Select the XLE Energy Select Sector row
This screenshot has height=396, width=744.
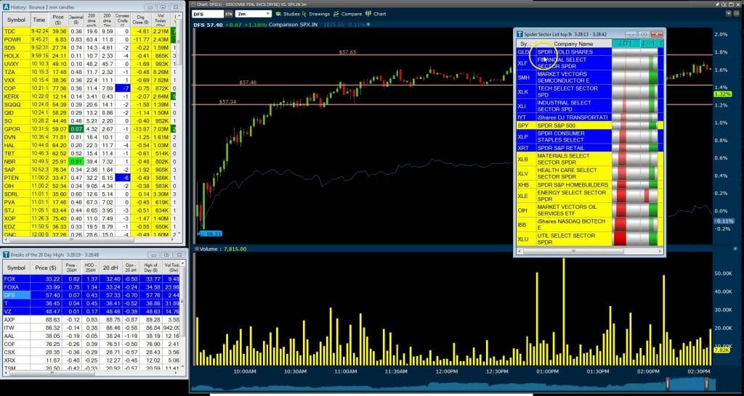click(x=590, y=196)
